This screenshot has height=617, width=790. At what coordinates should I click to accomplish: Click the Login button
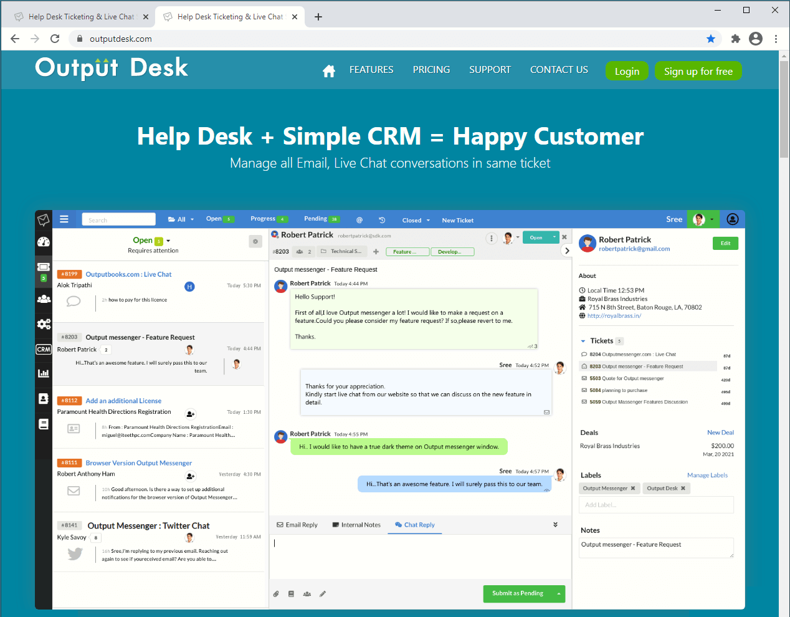627,71
